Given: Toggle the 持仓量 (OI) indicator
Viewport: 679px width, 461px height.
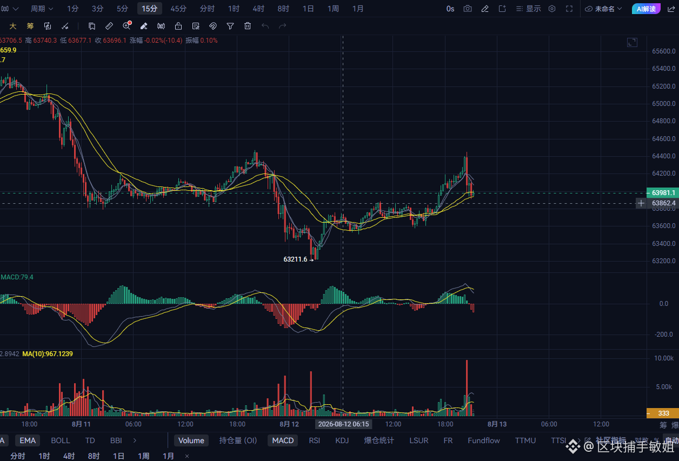Looking at the screenshot, I should (x=238, y=440).
